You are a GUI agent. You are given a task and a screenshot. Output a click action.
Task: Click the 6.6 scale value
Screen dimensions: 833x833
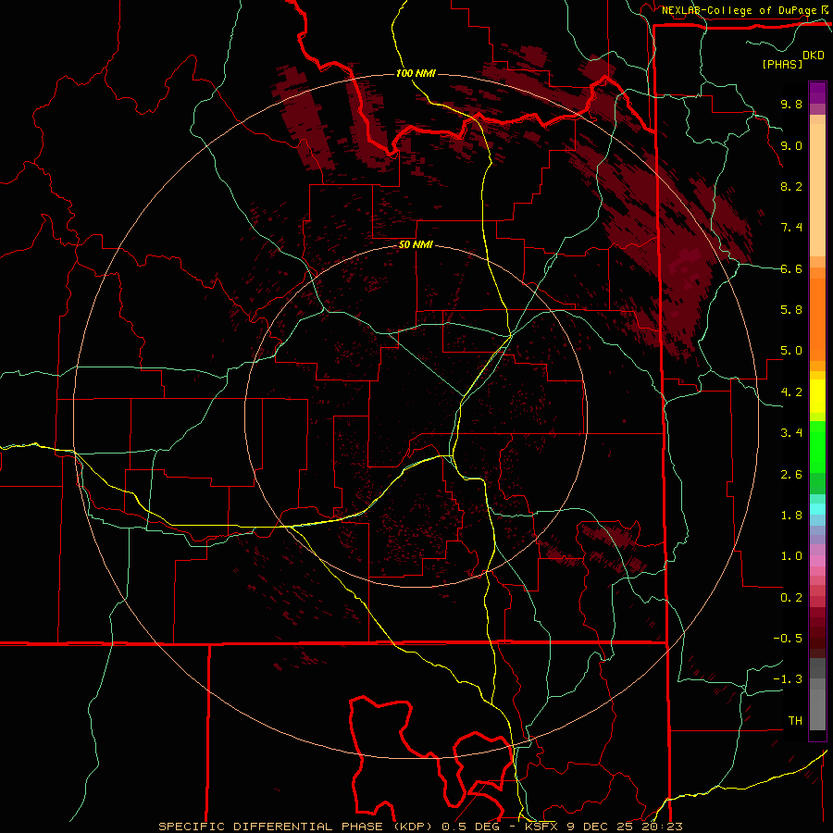pos(791,268)
